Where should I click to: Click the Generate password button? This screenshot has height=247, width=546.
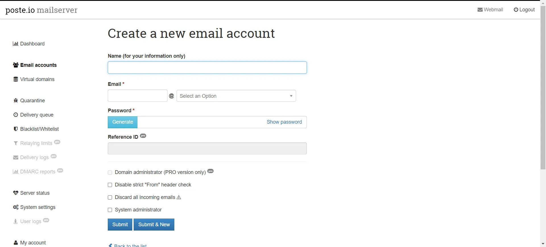[123, 122]
